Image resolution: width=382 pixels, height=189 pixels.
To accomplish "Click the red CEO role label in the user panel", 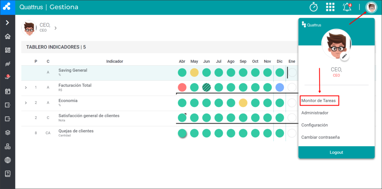I will [336, 75].
